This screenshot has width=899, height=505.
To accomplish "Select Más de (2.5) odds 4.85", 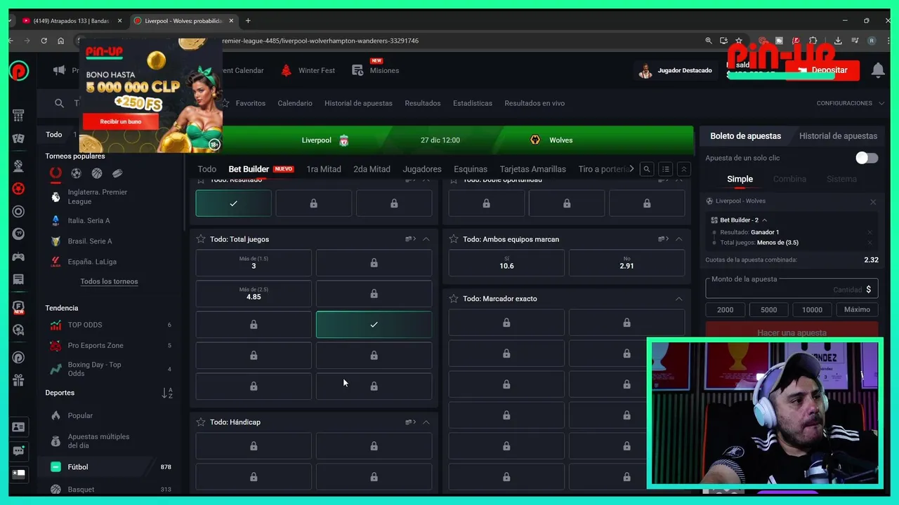I will [x=254, y=294].
